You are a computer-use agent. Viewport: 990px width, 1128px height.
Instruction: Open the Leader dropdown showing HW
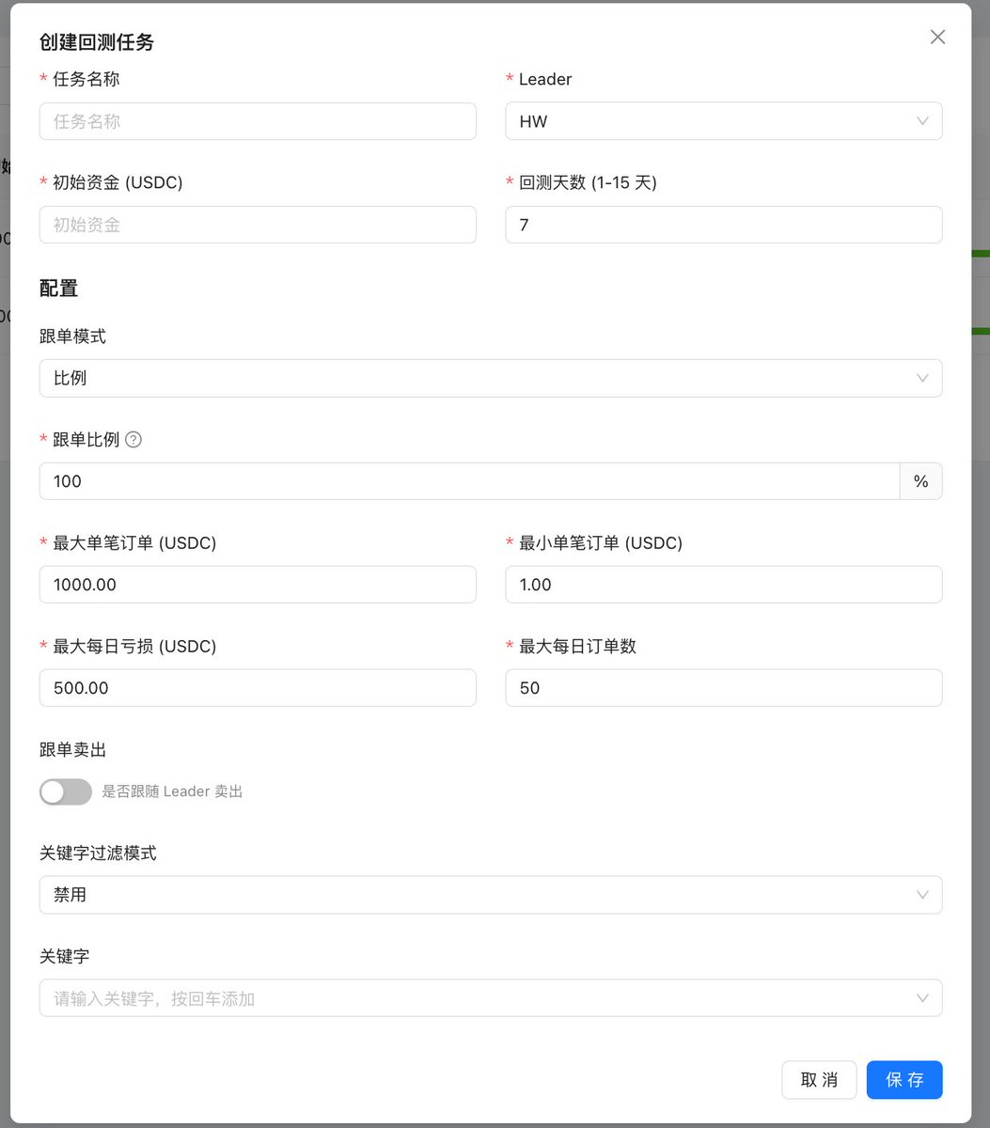[x=724, y=121]
